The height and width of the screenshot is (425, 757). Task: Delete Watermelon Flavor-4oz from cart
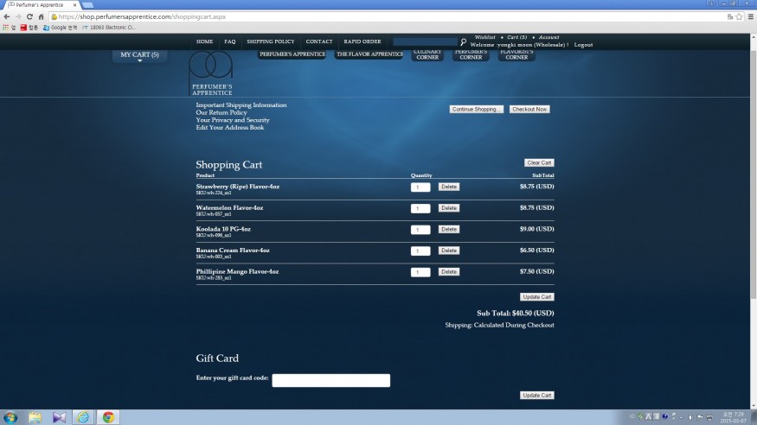click(x=448, y=208)
